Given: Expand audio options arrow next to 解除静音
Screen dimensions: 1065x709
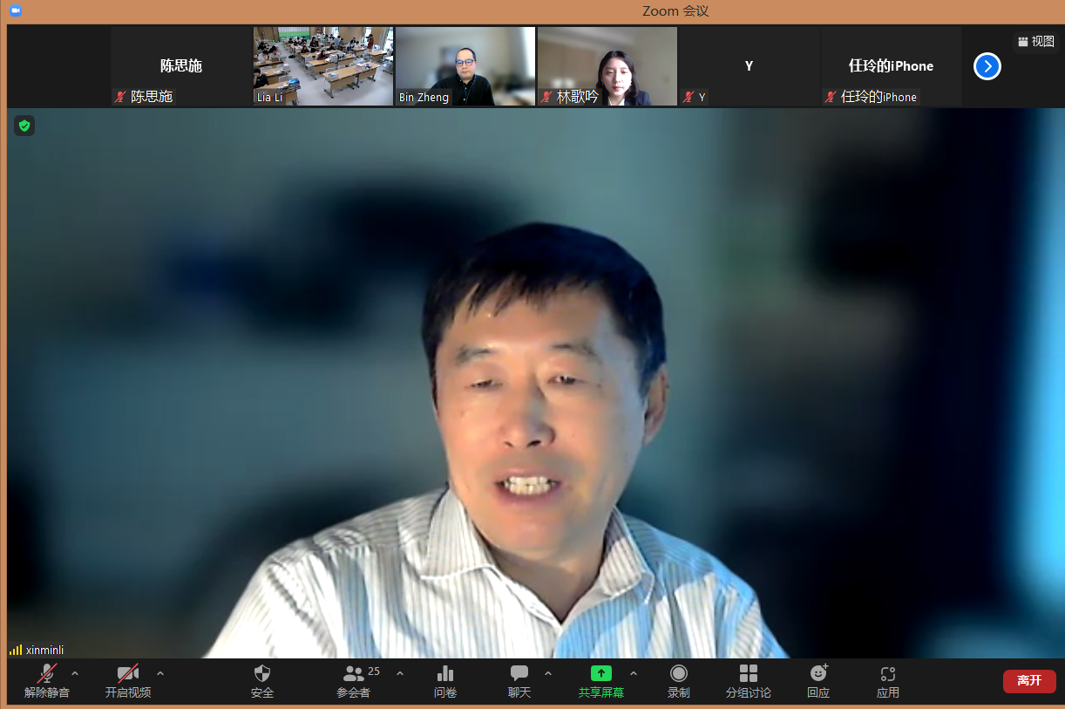Looking at the screenshot, I should point(75,673).
